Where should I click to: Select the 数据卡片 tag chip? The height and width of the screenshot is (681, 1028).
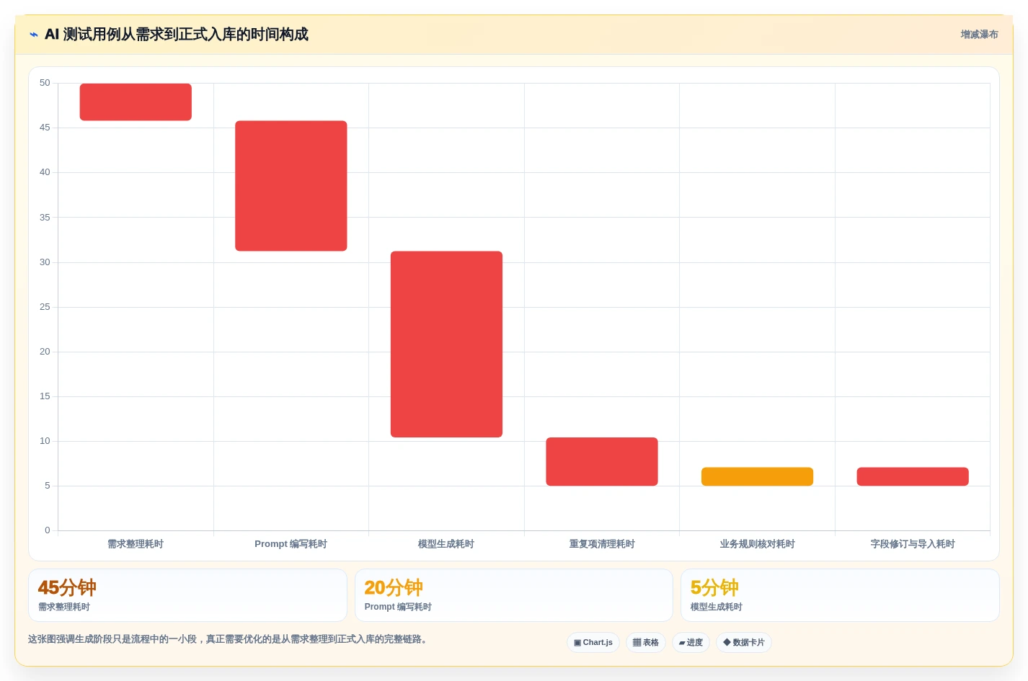[x=744, y=642]
